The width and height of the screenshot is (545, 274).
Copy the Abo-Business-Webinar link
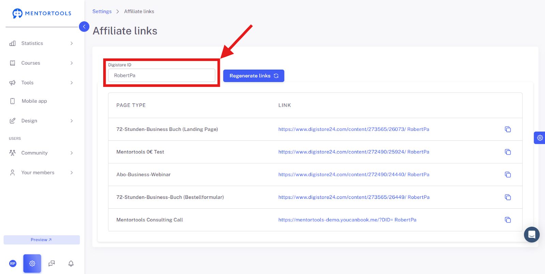[x=508, y=174]
